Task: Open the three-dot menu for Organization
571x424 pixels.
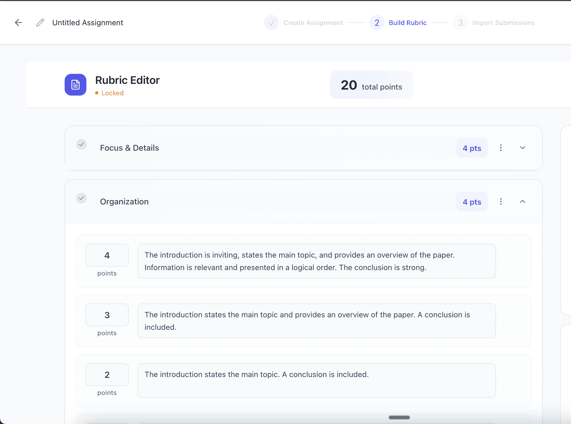Action: point(501,201)
